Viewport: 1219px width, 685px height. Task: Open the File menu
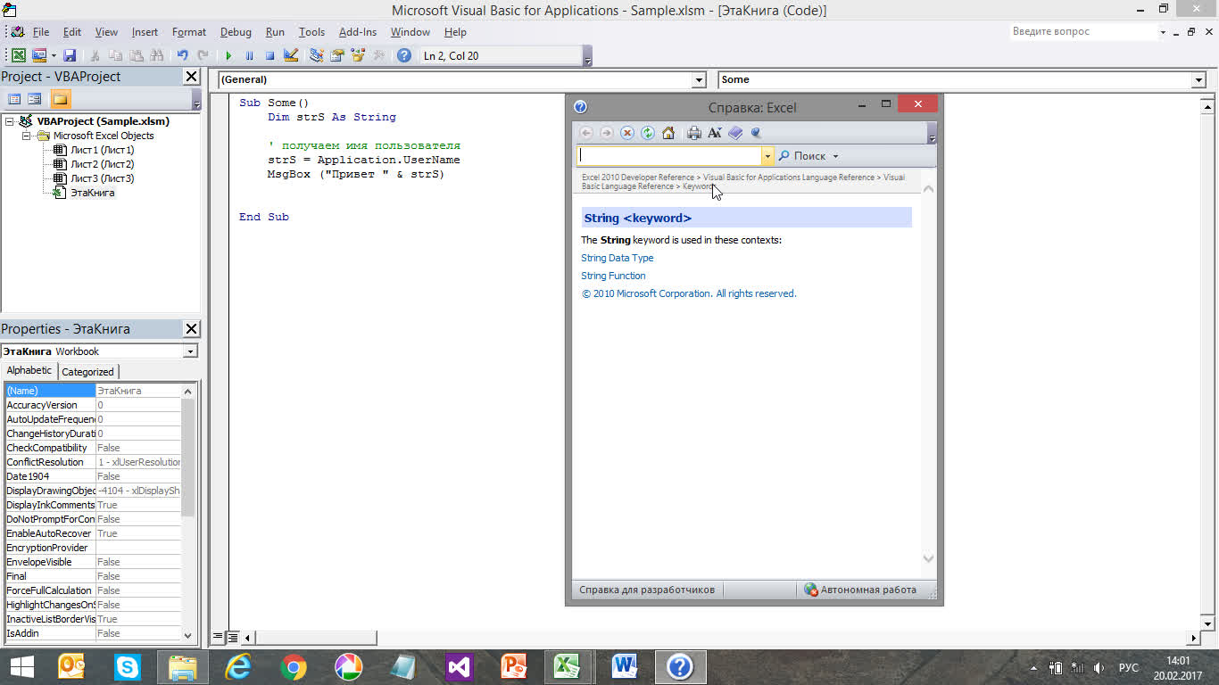click(x=41, y=32)
